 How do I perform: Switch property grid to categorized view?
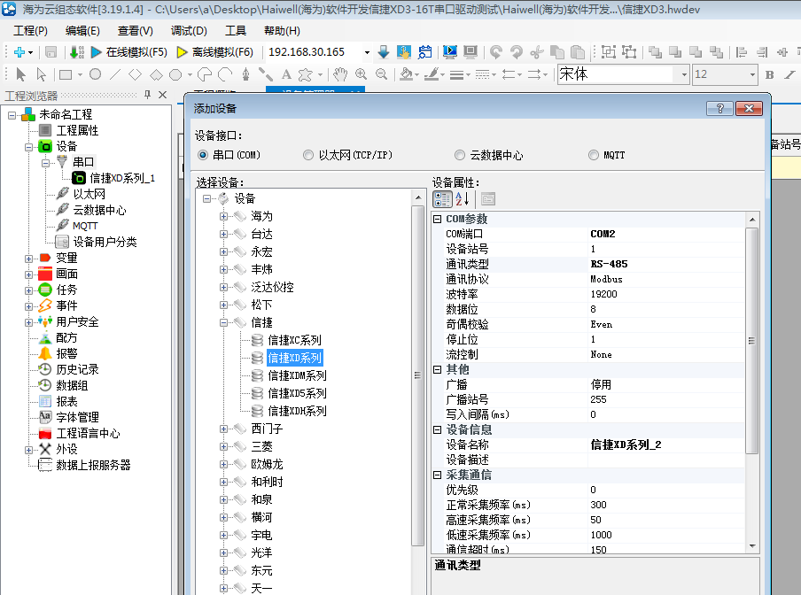pyautogui.click(x=442, y=199)
